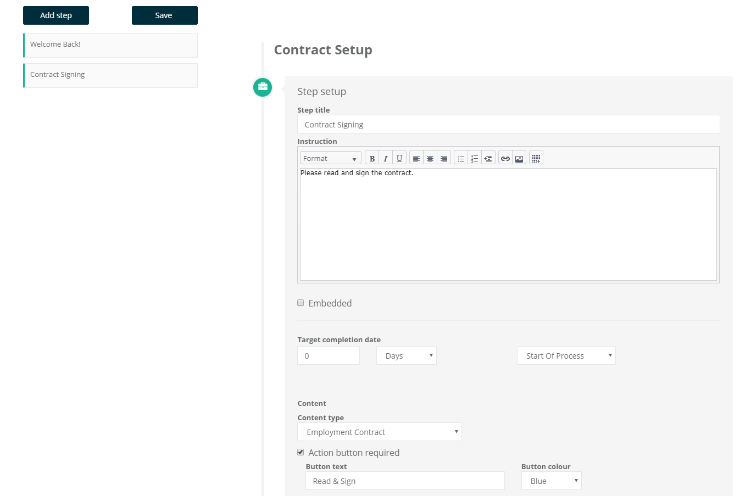Click inside the Instruction text area
This screenshot has width=751, height=496.
(508, 224)
